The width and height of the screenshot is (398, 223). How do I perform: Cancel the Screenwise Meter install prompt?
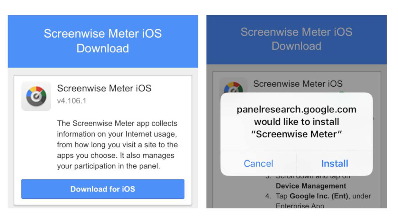tap(258, 164)
